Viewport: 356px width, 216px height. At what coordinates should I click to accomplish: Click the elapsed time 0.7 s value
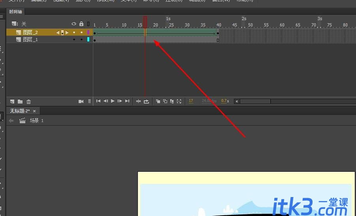[225, 101]
